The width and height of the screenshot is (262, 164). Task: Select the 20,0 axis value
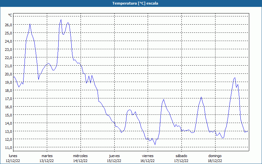click(x=8, y=74)
